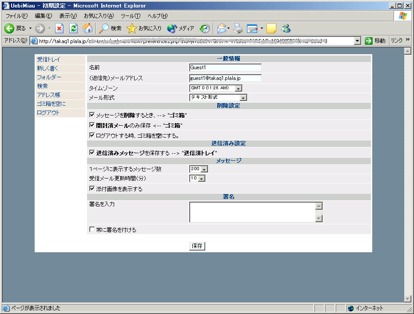Click the 名前 name input field
Screen dimensions: 414x314
[x=226, y=68]
